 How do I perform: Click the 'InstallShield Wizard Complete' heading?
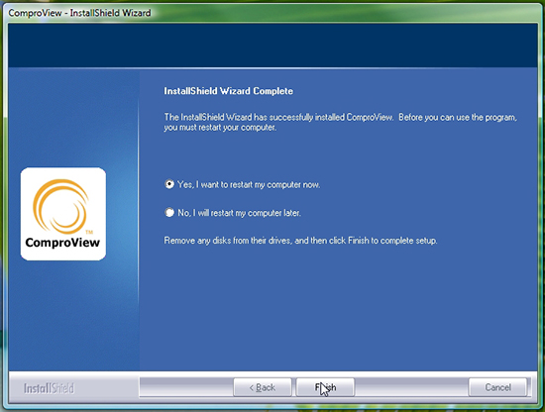tap(228, 91)
